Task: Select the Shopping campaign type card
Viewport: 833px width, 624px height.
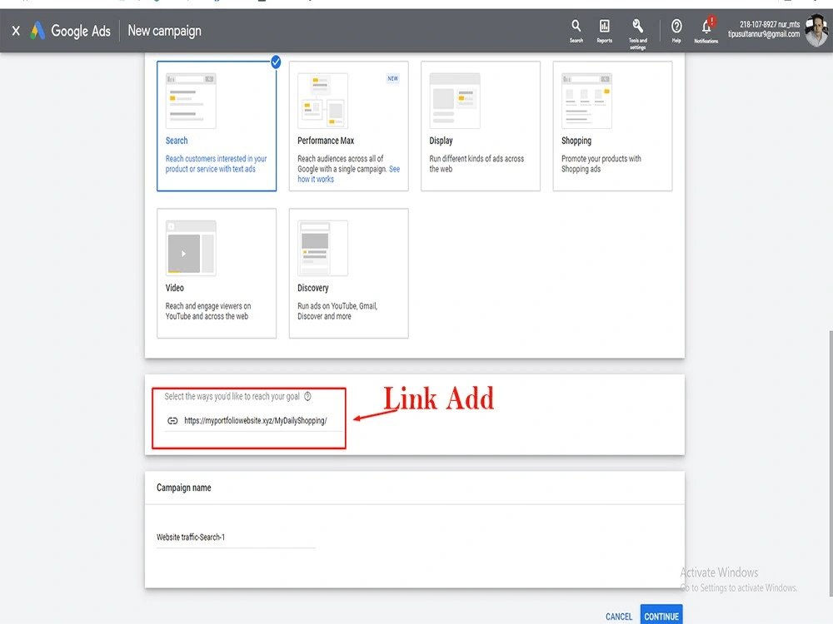Action: pos(612,126)
